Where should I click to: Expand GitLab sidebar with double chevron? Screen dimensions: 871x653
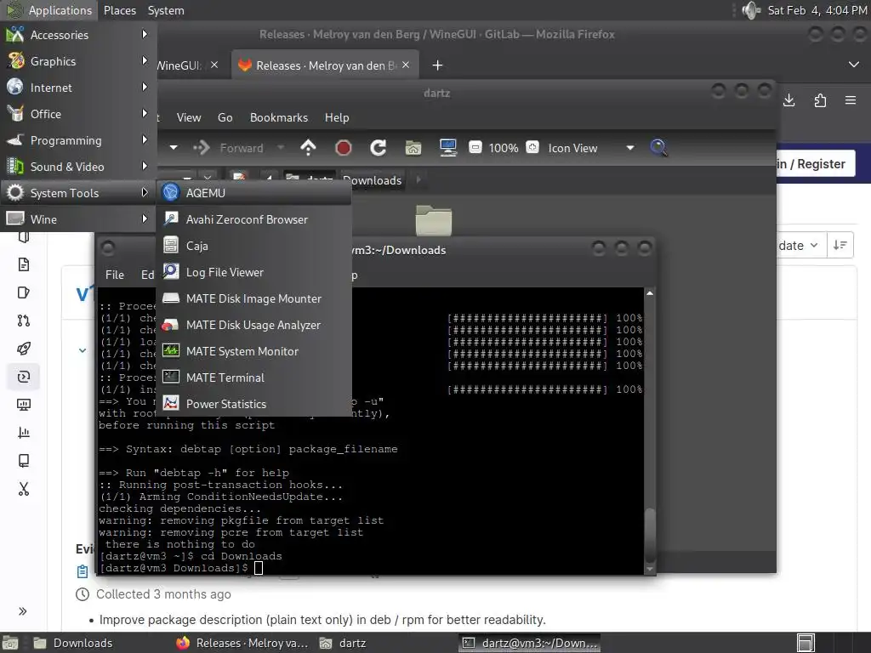(23, 611)
